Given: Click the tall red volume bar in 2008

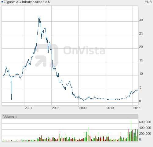Looking at the screenshot, I should (x=59, y=136).
